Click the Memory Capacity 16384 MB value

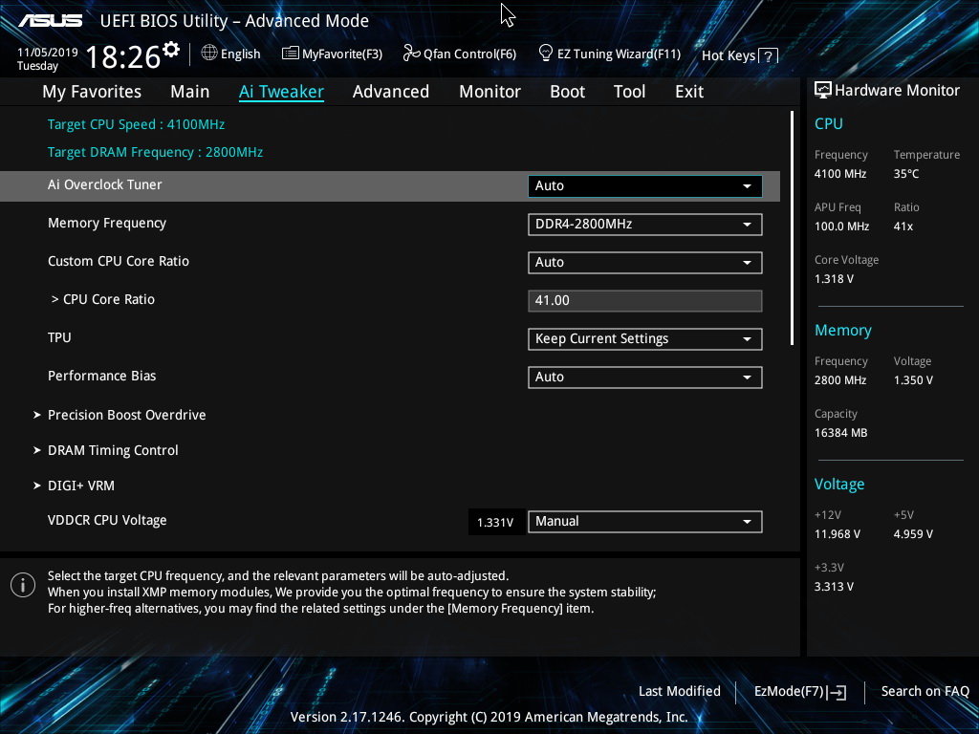point(840,433)
